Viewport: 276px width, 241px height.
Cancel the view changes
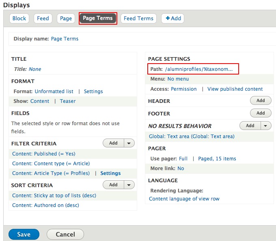(65, 235)
